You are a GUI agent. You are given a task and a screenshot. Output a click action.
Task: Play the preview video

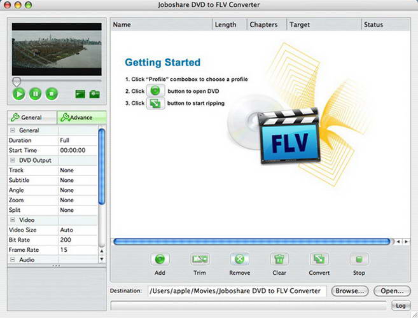(x=19, y=94)
